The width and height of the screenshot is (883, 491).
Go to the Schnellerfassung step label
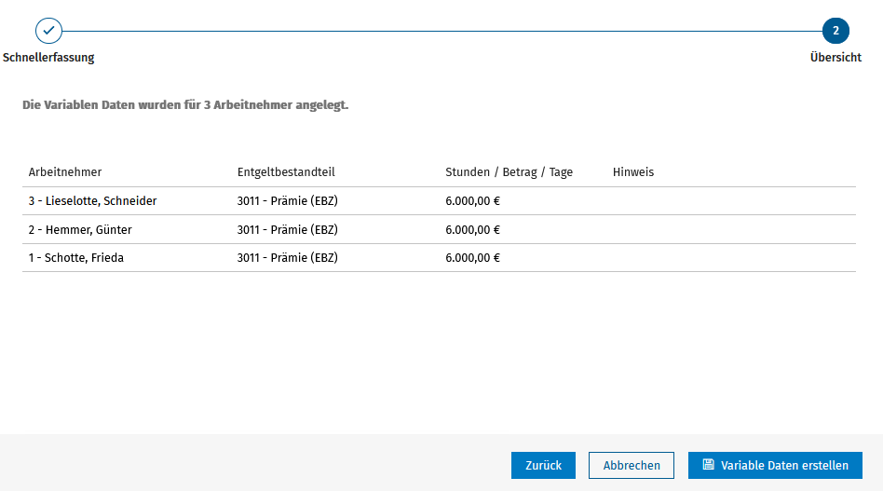coord(48,58)
